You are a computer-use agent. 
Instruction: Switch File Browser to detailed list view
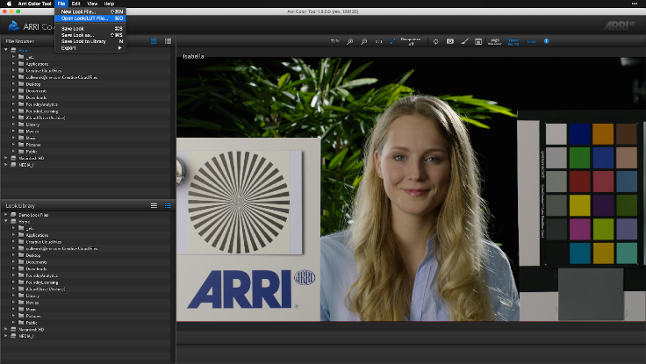168,41
